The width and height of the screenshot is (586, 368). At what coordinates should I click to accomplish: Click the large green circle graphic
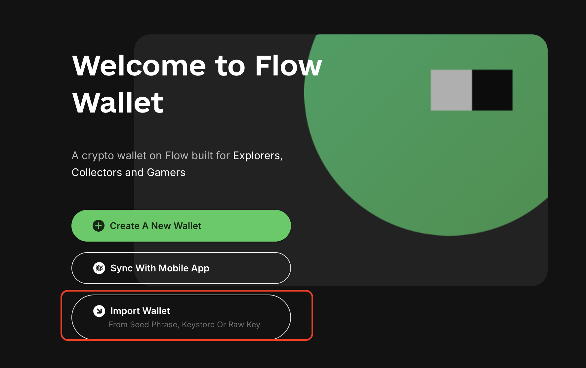pyautogui.click(x=413, y=159)
